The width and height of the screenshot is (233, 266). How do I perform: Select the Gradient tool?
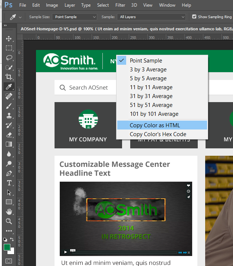[x=9, y=144]
